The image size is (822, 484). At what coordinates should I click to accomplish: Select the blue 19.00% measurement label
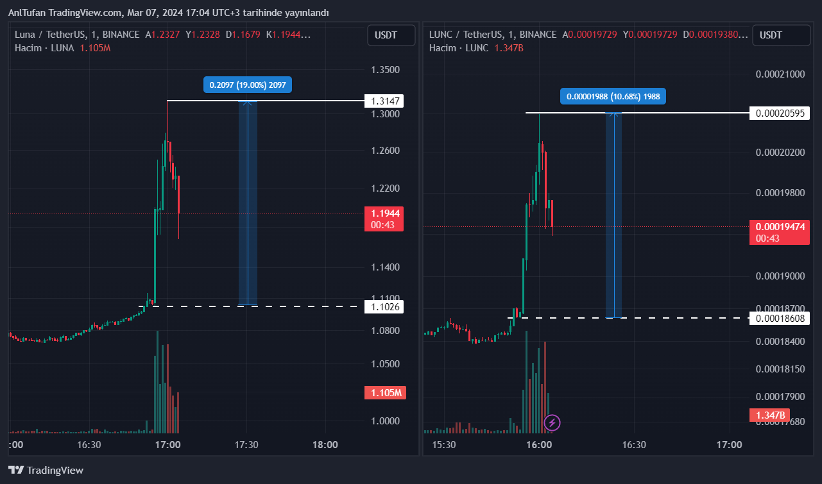pos(248,85)
